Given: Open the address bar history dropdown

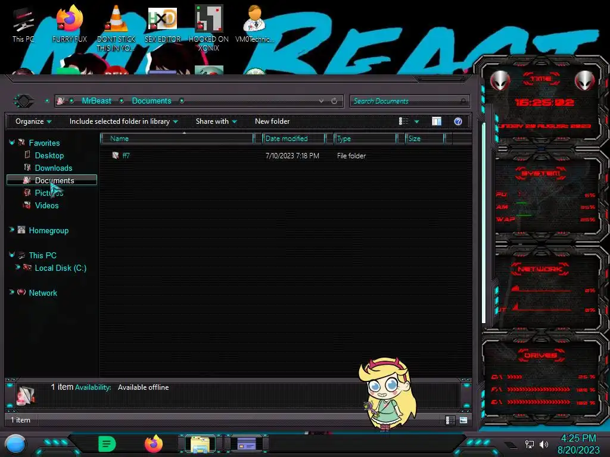Looking at the screenshot, I should click(x=321, y=101).
